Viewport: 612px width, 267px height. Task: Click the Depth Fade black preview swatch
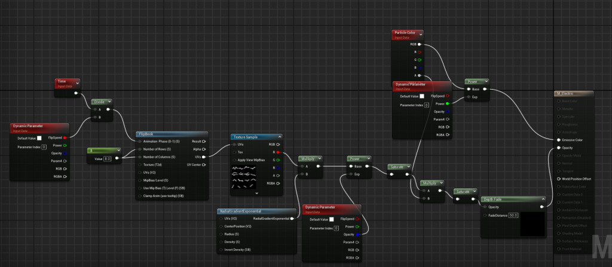click(532, 223)
